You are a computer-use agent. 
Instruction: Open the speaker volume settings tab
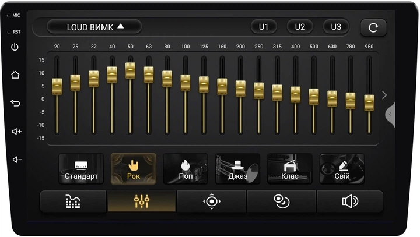[350, 201]
